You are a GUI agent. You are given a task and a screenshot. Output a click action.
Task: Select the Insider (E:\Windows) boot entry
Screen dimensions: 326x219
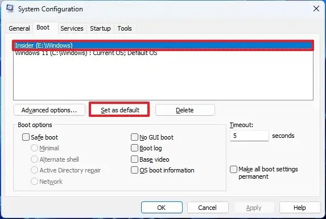coord(163,45)
